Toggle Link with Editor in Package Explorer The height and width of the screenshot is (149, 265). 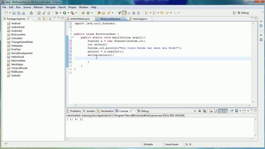(44, 19)
